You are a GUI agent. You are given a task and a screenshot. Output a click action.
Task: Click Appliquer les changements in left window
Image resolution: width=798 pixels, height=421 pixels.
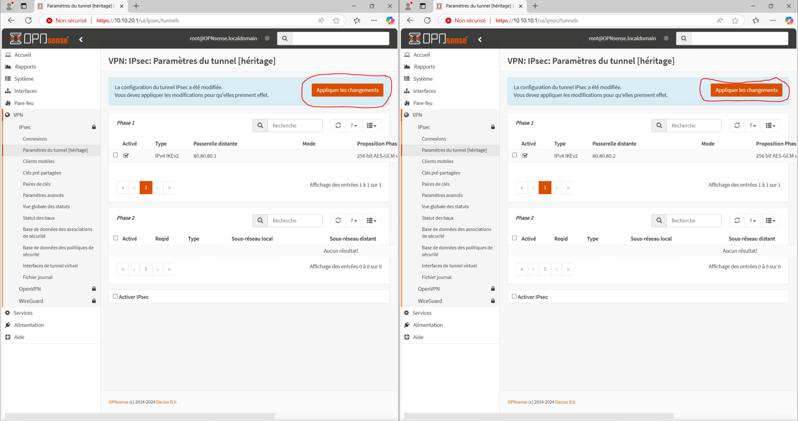[347, 90]
